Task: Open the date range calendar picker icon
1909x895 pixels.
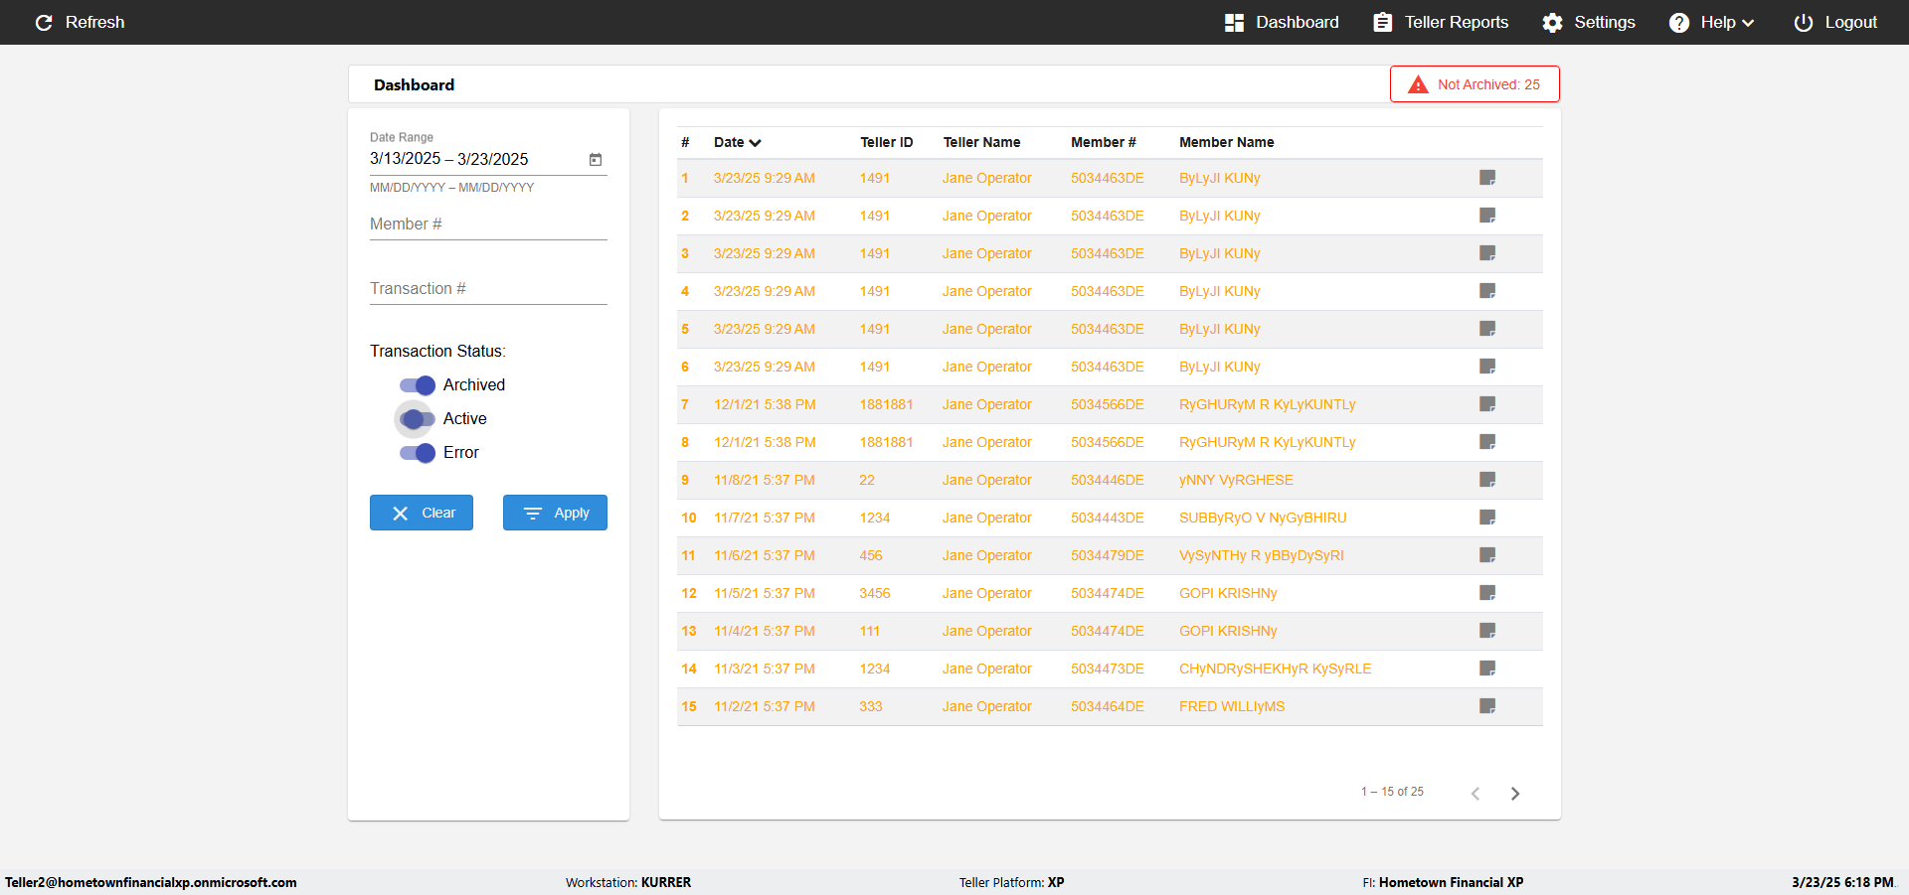Action: [596, 159]
